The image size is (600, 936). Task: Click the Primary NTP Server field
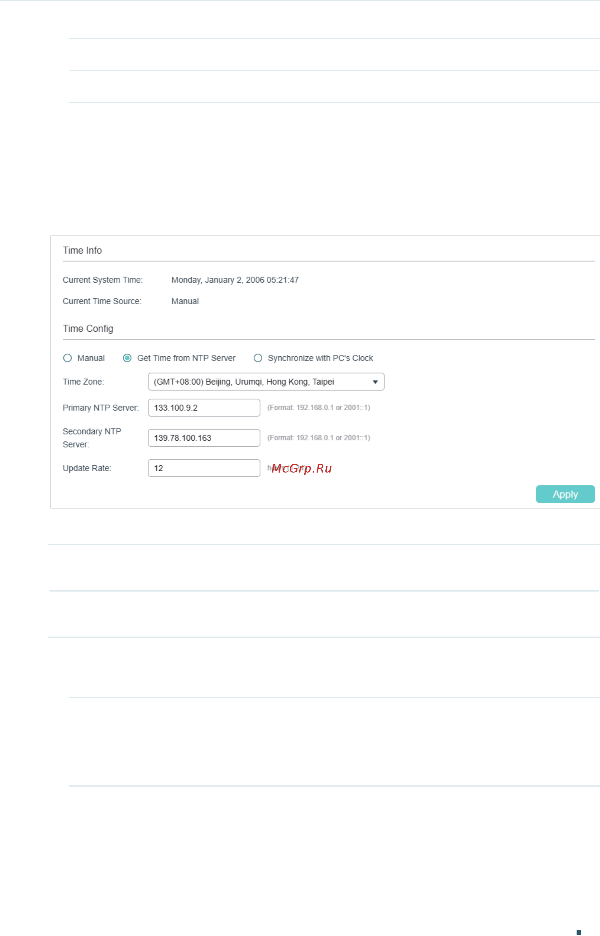(204, 408)
